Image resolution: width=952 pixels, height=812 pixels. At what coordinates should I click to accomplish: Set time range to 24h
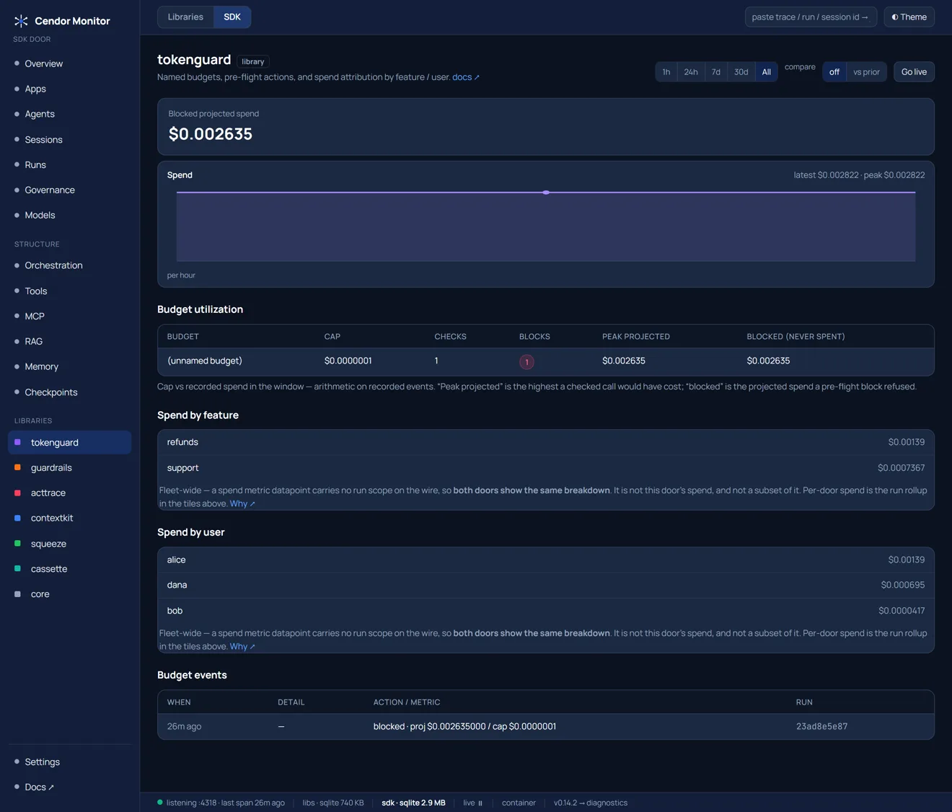(691, 71)
